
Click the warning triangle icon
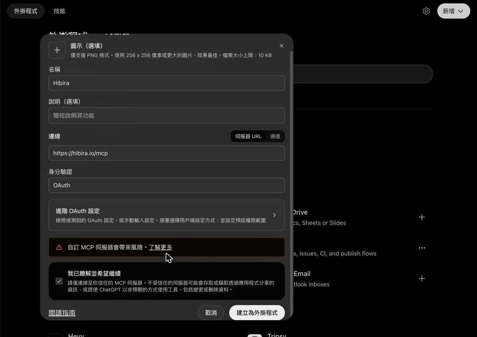59,247
